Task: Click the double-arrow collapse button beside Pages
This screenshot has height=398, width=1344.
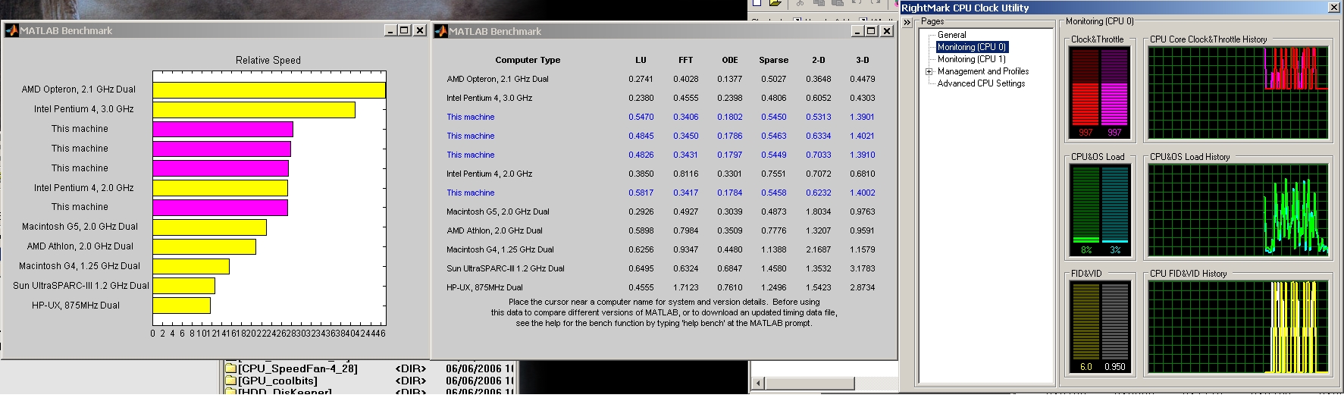Action: [907, 22]
